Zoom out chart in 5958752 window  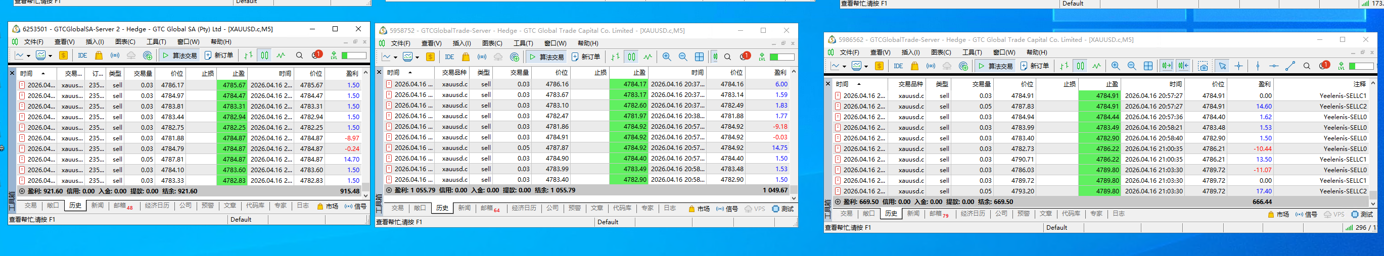[x=683, y=57]
